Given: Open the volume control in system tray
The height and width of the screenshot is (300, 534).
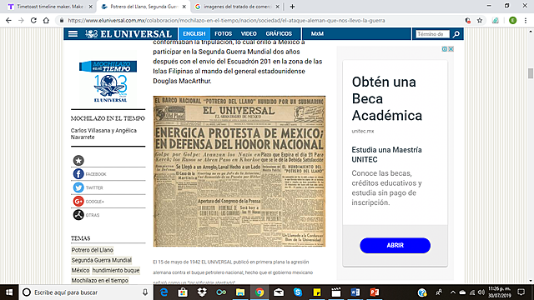Looking at the screenshot, I should point(481,292).
